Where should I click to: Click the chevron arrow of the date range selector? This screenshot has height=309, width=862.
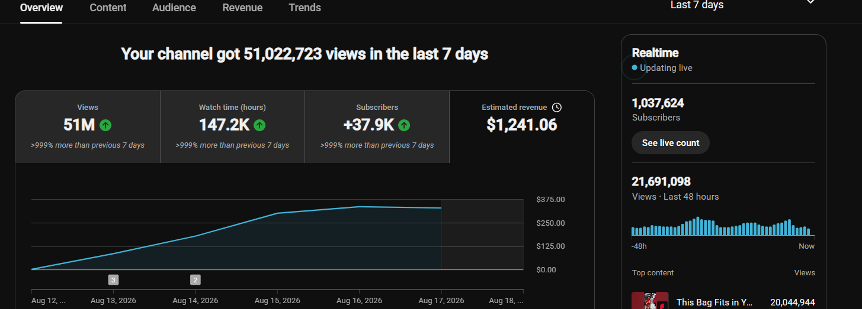pyautogui.click(x=810, y=2)
